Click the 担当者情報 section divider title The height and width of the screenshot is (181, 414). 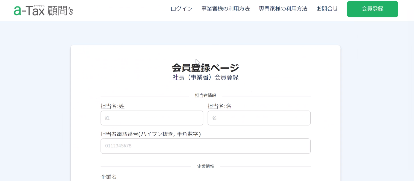point(205,96)
